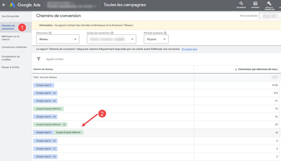Show help for Période d'analyse
This screenshot has height=161, width=281.
pos(165,33)
